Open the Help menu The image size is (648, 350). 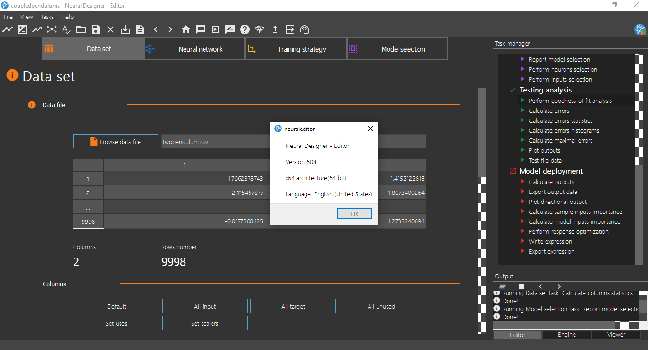pos(67,17)
